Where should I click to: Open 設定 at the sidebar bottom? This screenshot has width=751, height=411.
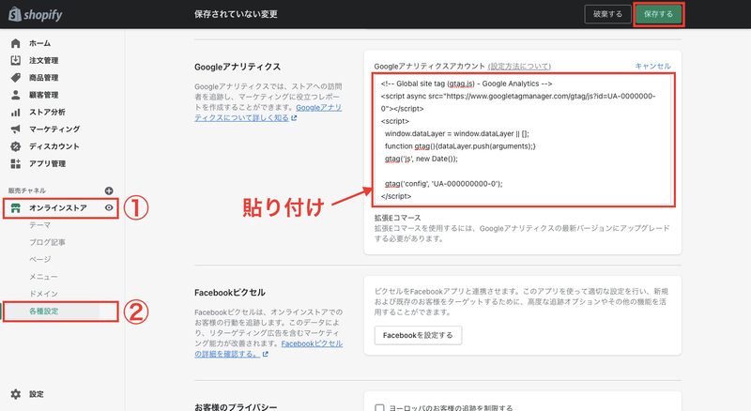pos(36,394)
